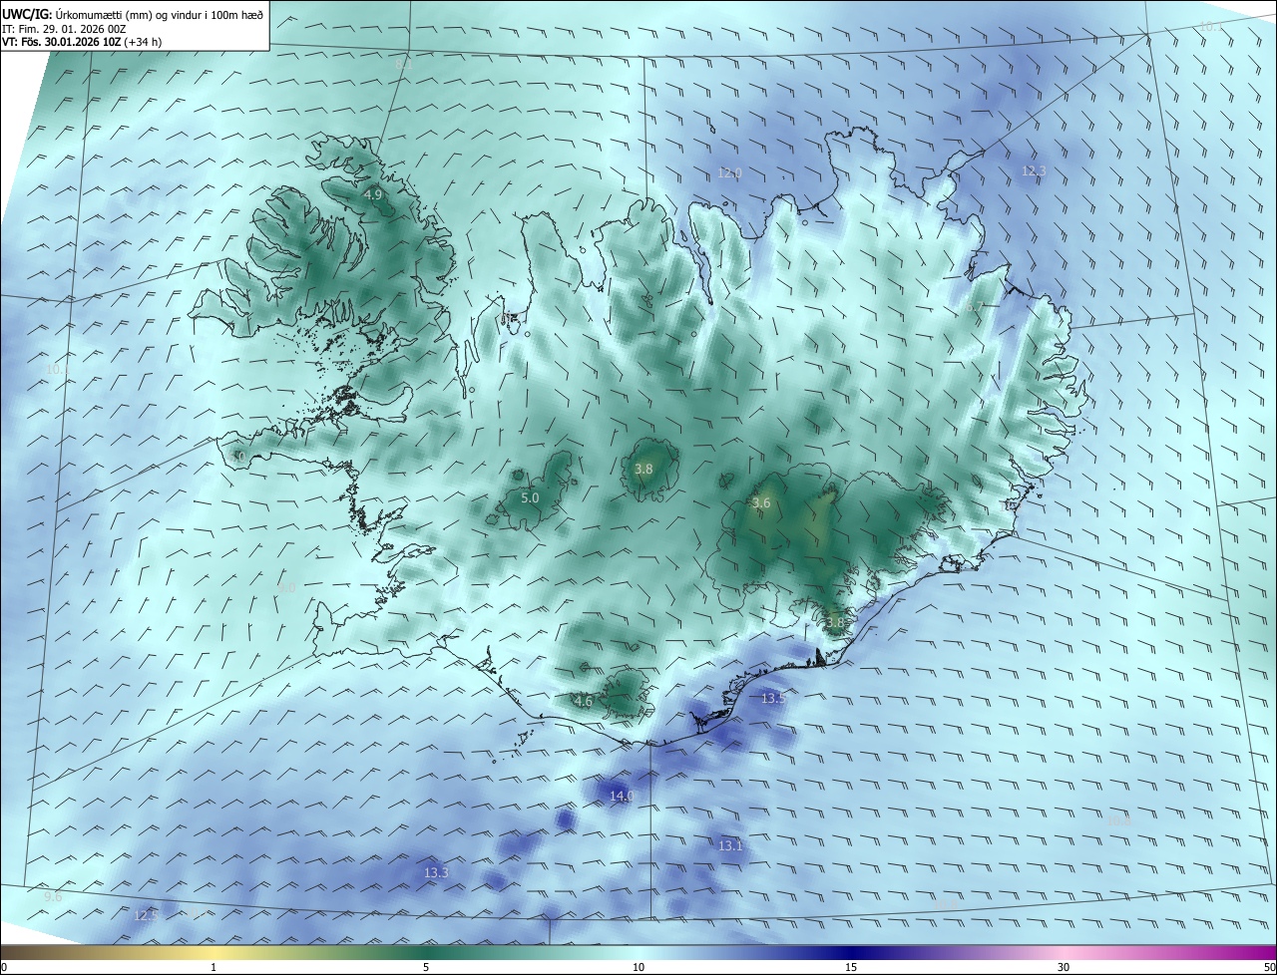Click the 4.6 value near the south coast
1277x975 pixels.
tap(584, 701)
